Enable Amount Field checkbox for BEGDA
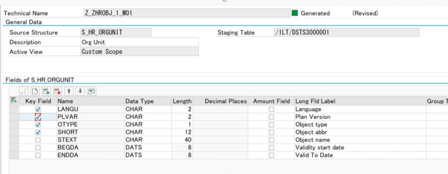Screen dimensions: 448x174 [x=271, y=148]
